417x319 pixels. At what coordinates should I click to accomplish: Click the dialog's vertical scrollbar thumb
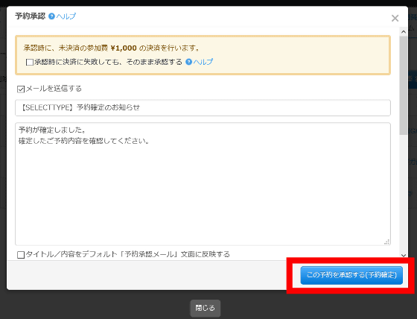pyautogui.click(x=404, y=85)
